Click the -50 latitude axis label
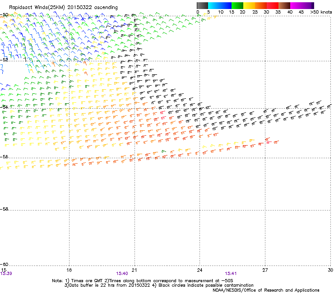The image size is (334, 293). coord(4,15)
